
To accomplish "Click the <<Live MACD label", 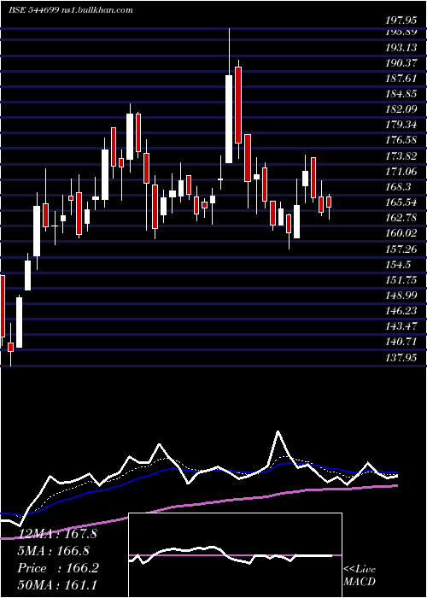I will 360,576.
